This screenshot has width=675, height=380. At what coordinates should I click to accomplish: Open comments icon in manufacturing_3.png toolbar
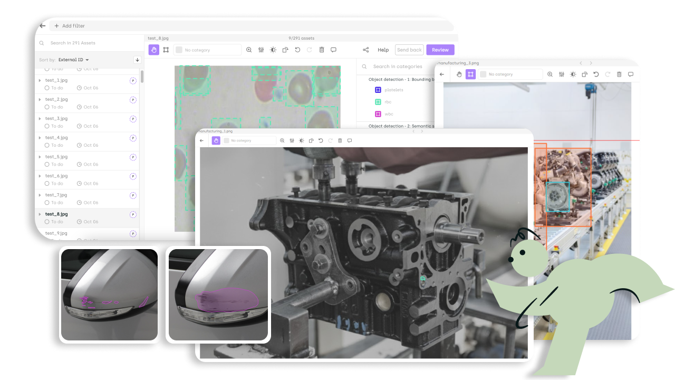tap(631, 74)
